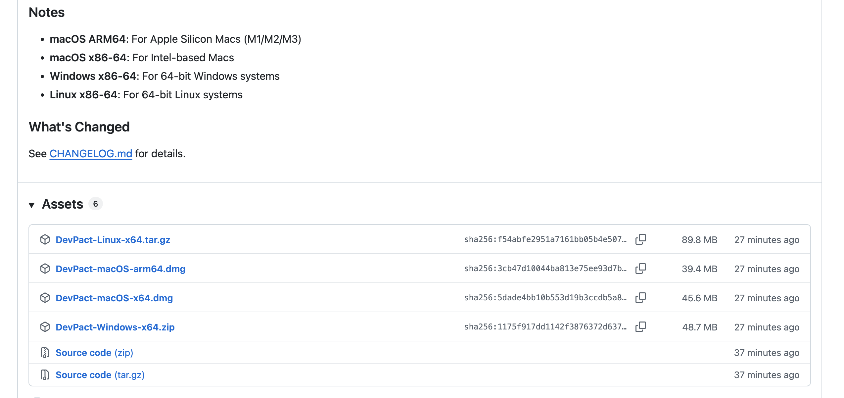This screenshot has height=398, width=844.
Task: Download Source code (tar.gz)
Action: (100, 375)
